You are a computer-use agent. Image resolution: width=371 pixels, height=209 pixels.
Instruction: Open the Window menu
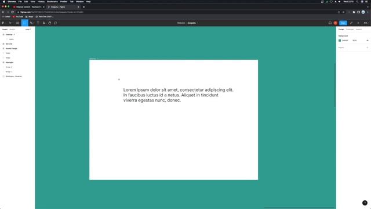[x=80, y=2]
